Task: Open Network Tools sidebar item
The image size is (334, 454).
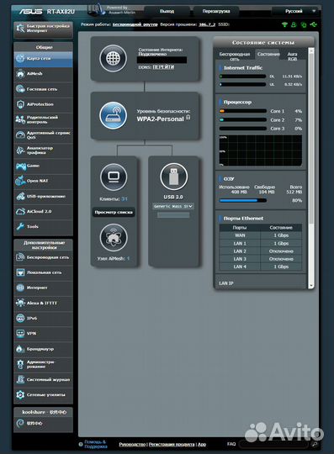Action: click(43, 395)
